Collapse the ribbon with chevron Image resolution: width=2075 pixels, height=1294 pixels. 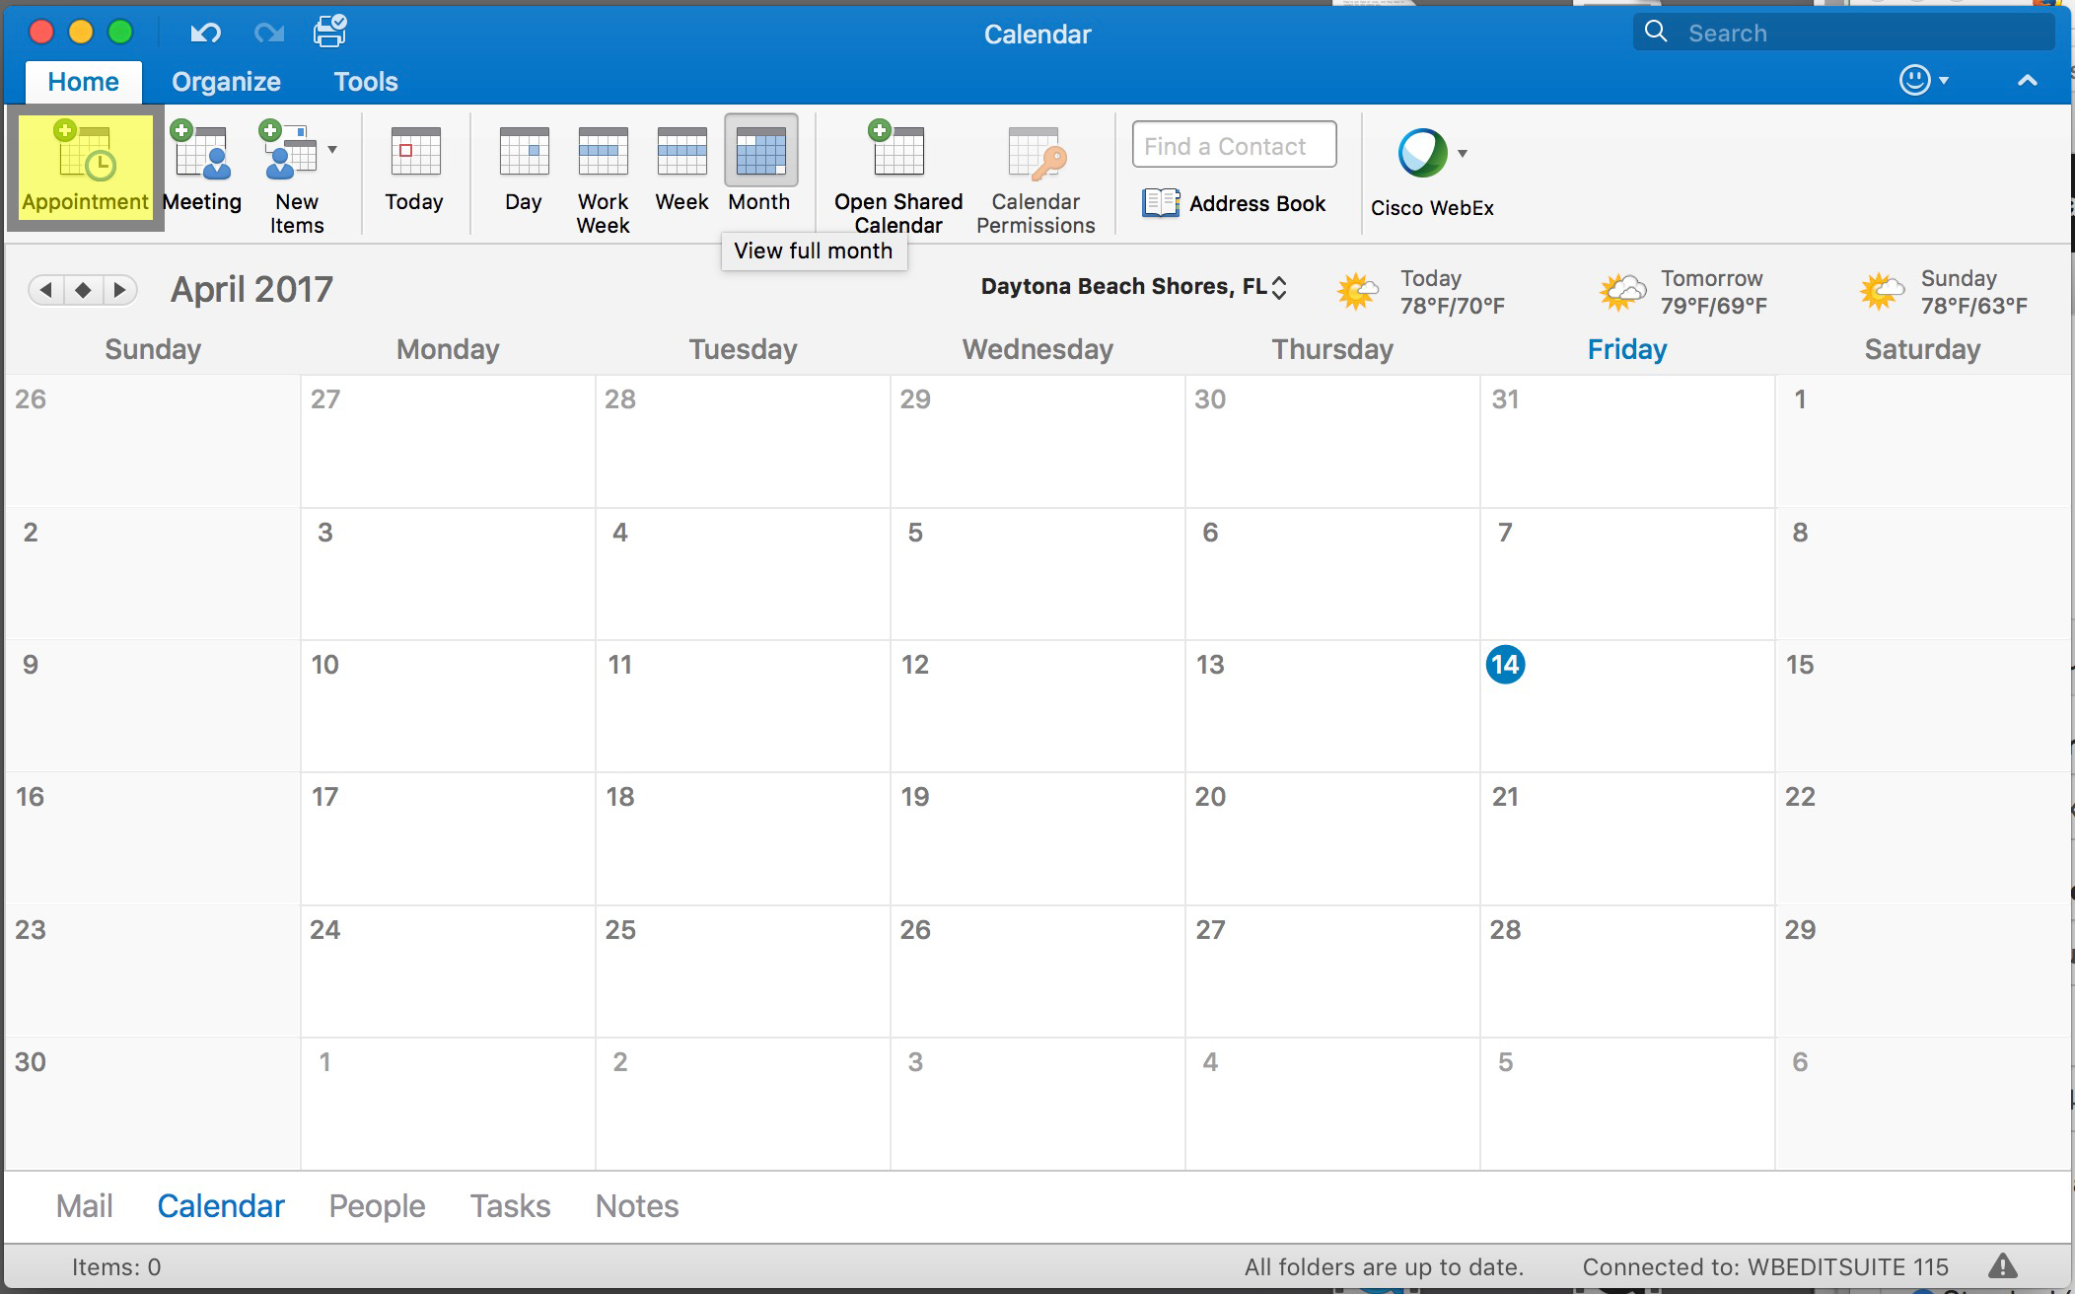click(2027, 81)
